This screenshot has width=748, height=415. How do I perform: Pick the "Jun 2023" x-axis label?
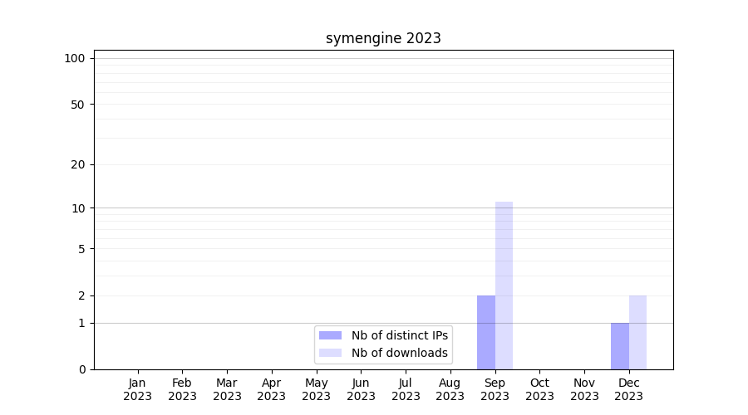tap(361, 389)
